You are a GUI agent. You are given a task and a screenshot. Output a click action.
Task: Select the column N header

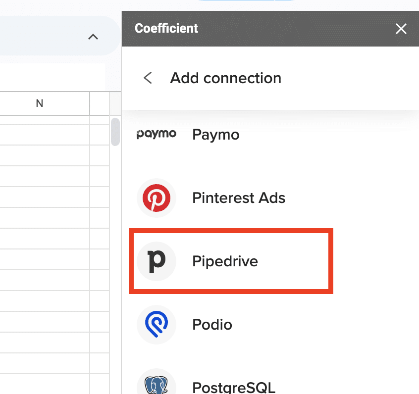(40, 103)
